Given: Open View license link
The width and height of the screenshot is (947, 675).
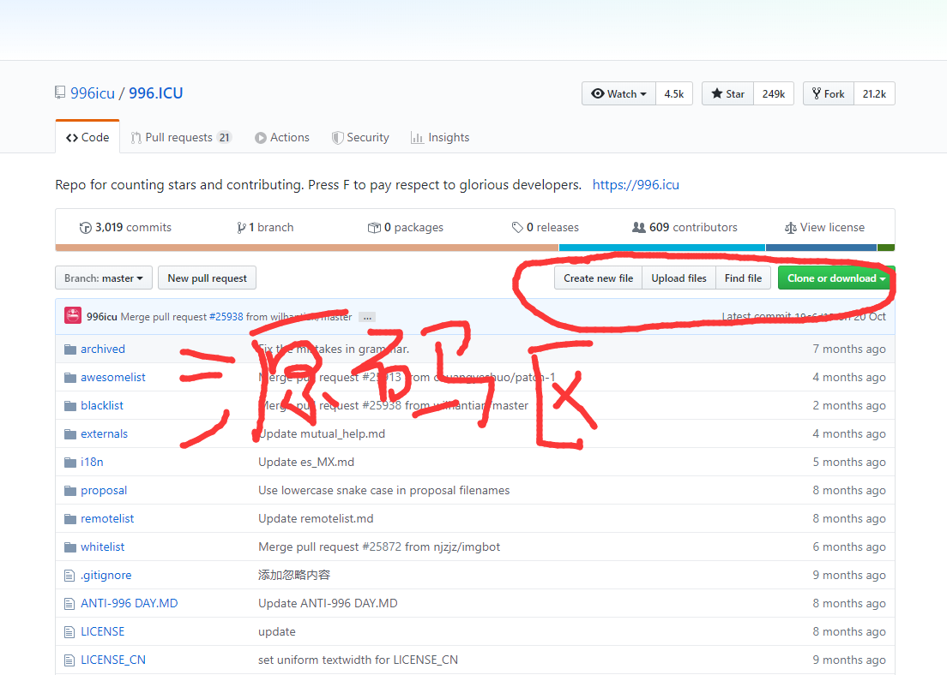Looking at the screenshot, I should pos(824,227).
